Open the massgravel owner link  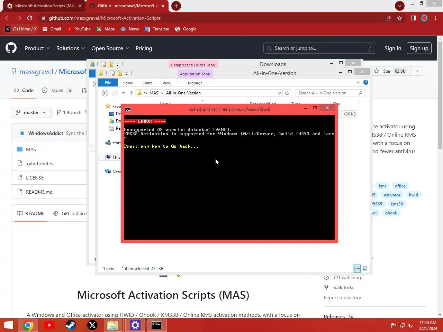pos(36,72)
